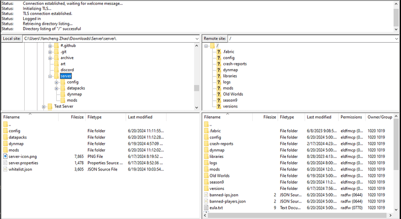Click the whitelist.json file icon
401x219 pixels.
coord(5,169)
